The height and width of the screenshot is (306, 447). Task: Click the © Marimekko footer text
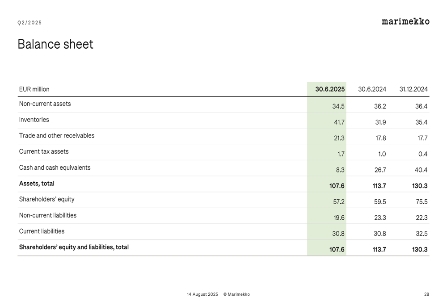click(236, 294)
